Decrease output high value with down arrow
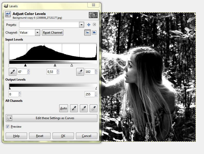This screenshot has width=204, height=154. [96, 96]
